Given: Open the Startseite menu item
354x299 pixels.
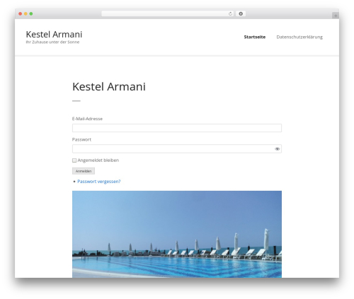Looking at the screenshot, I should (255, 37).
